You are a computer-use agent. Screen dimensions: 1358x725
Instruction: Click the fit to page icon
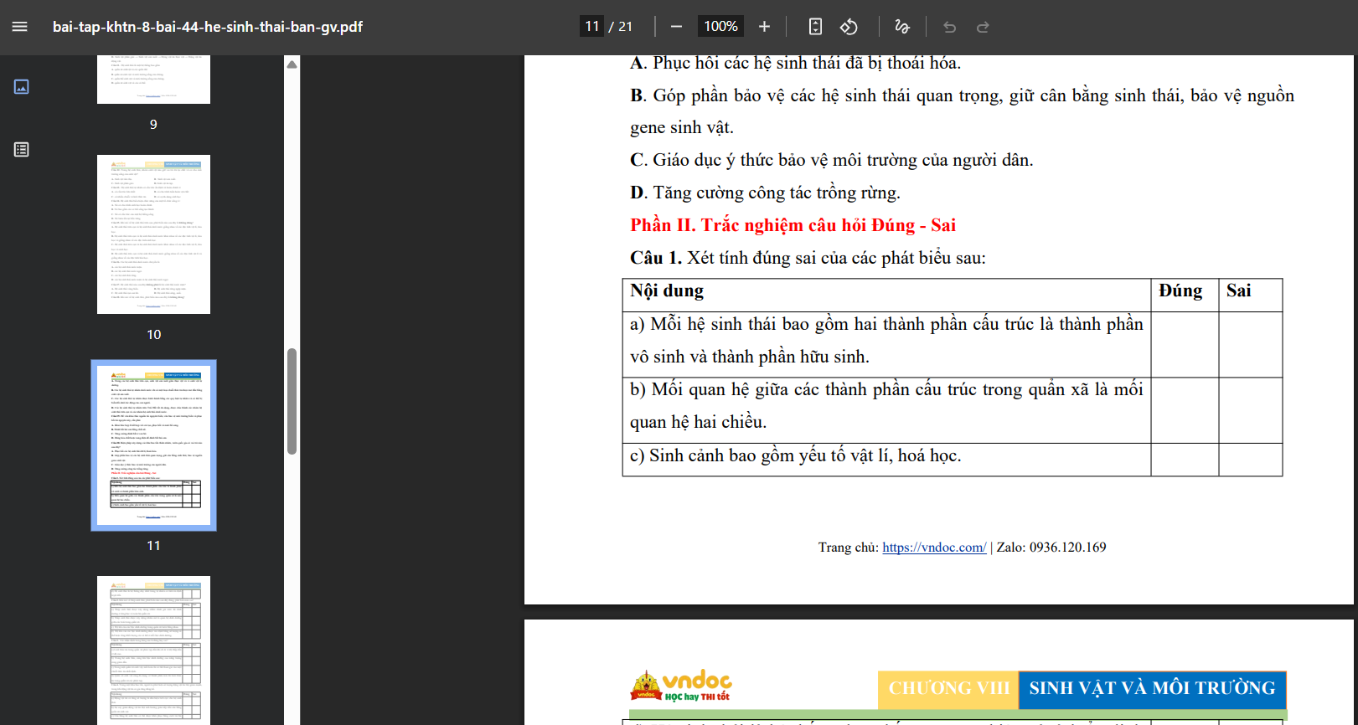(815, 27)
